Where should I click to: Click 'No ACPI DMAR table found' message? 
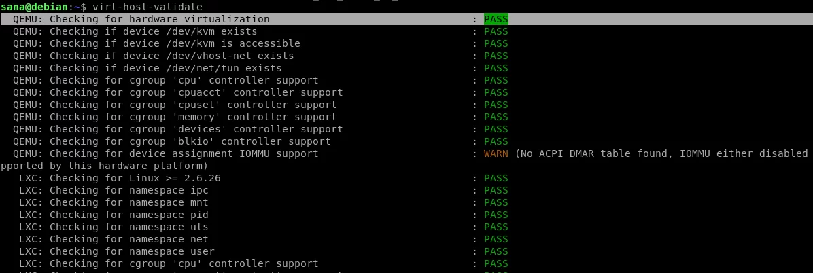point(594,154)
